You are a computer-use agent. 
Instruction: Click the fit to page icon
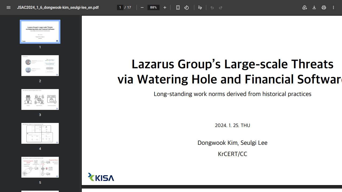tap(178, 7)
